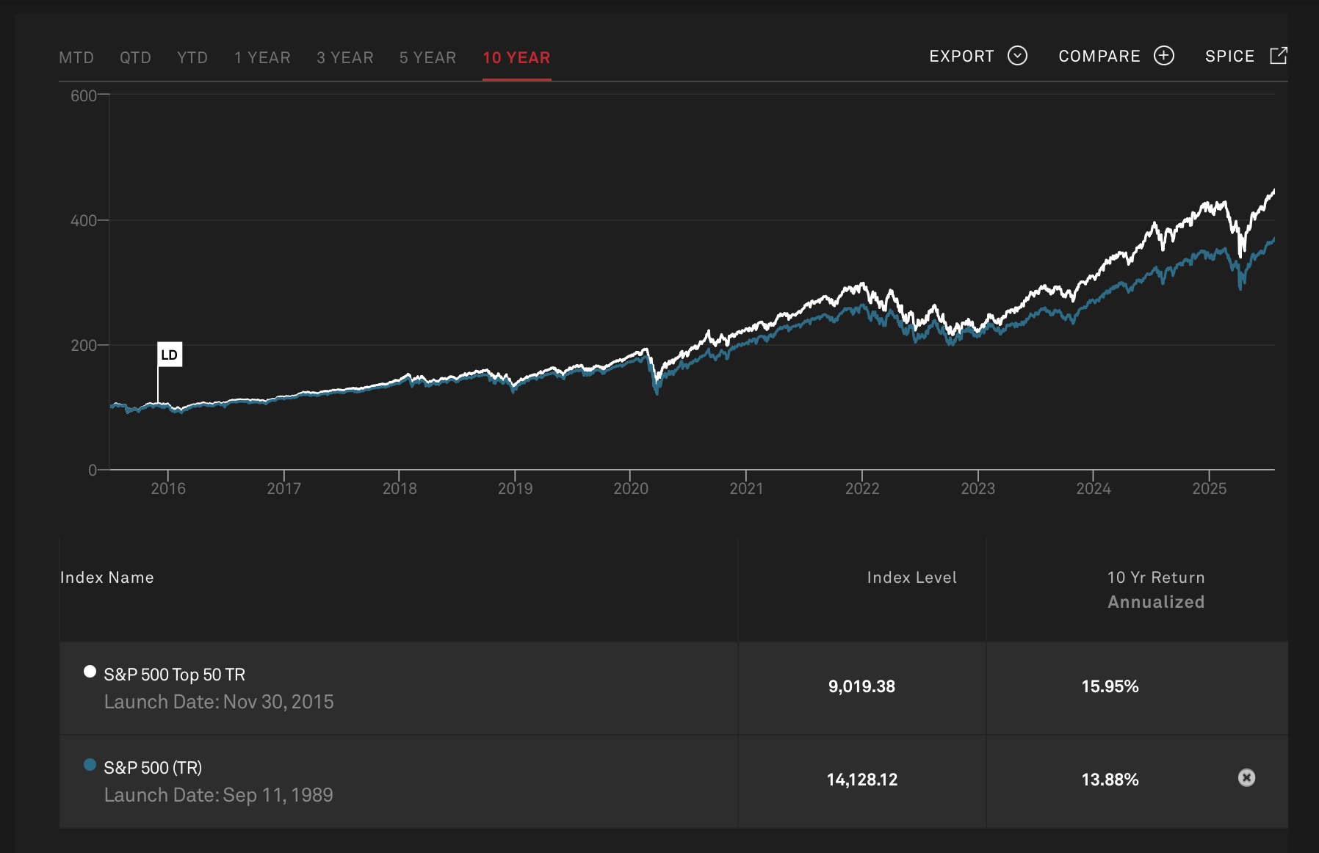Click index level value 9,019.38

(861, 686)
